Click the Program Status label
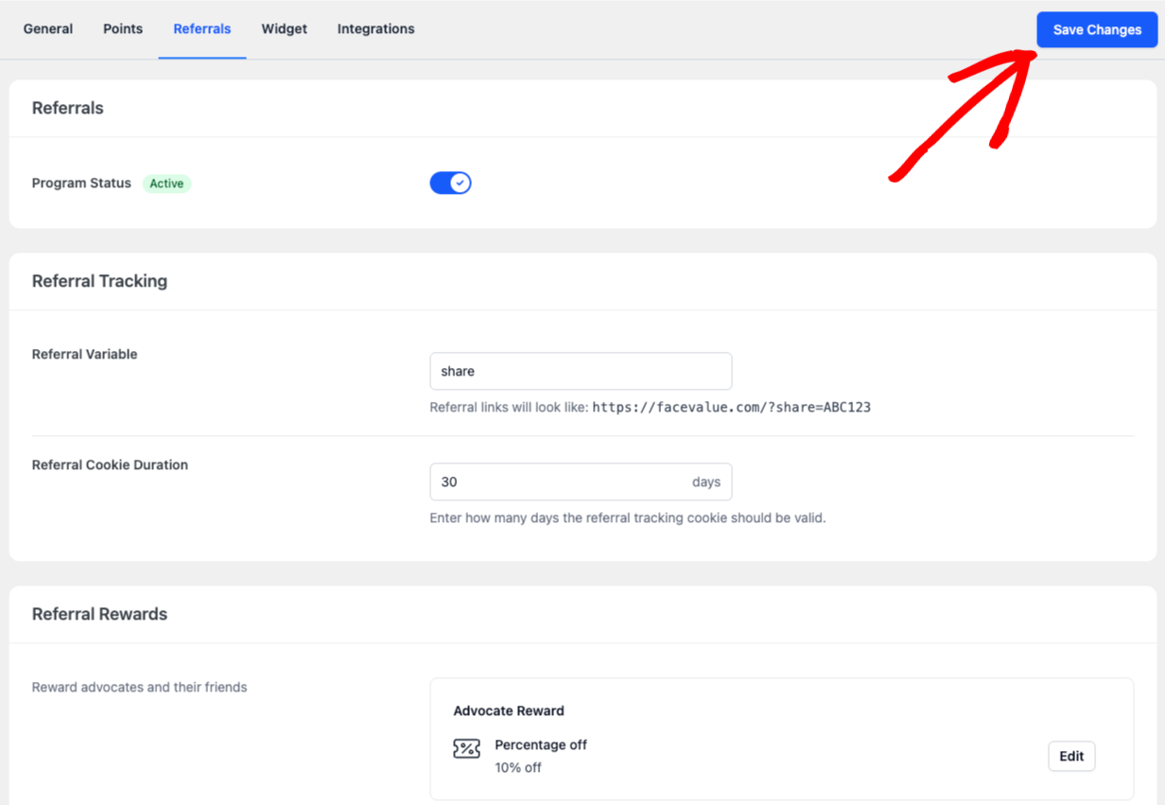Screen dimensions: 1165x805 click(81, 184)
